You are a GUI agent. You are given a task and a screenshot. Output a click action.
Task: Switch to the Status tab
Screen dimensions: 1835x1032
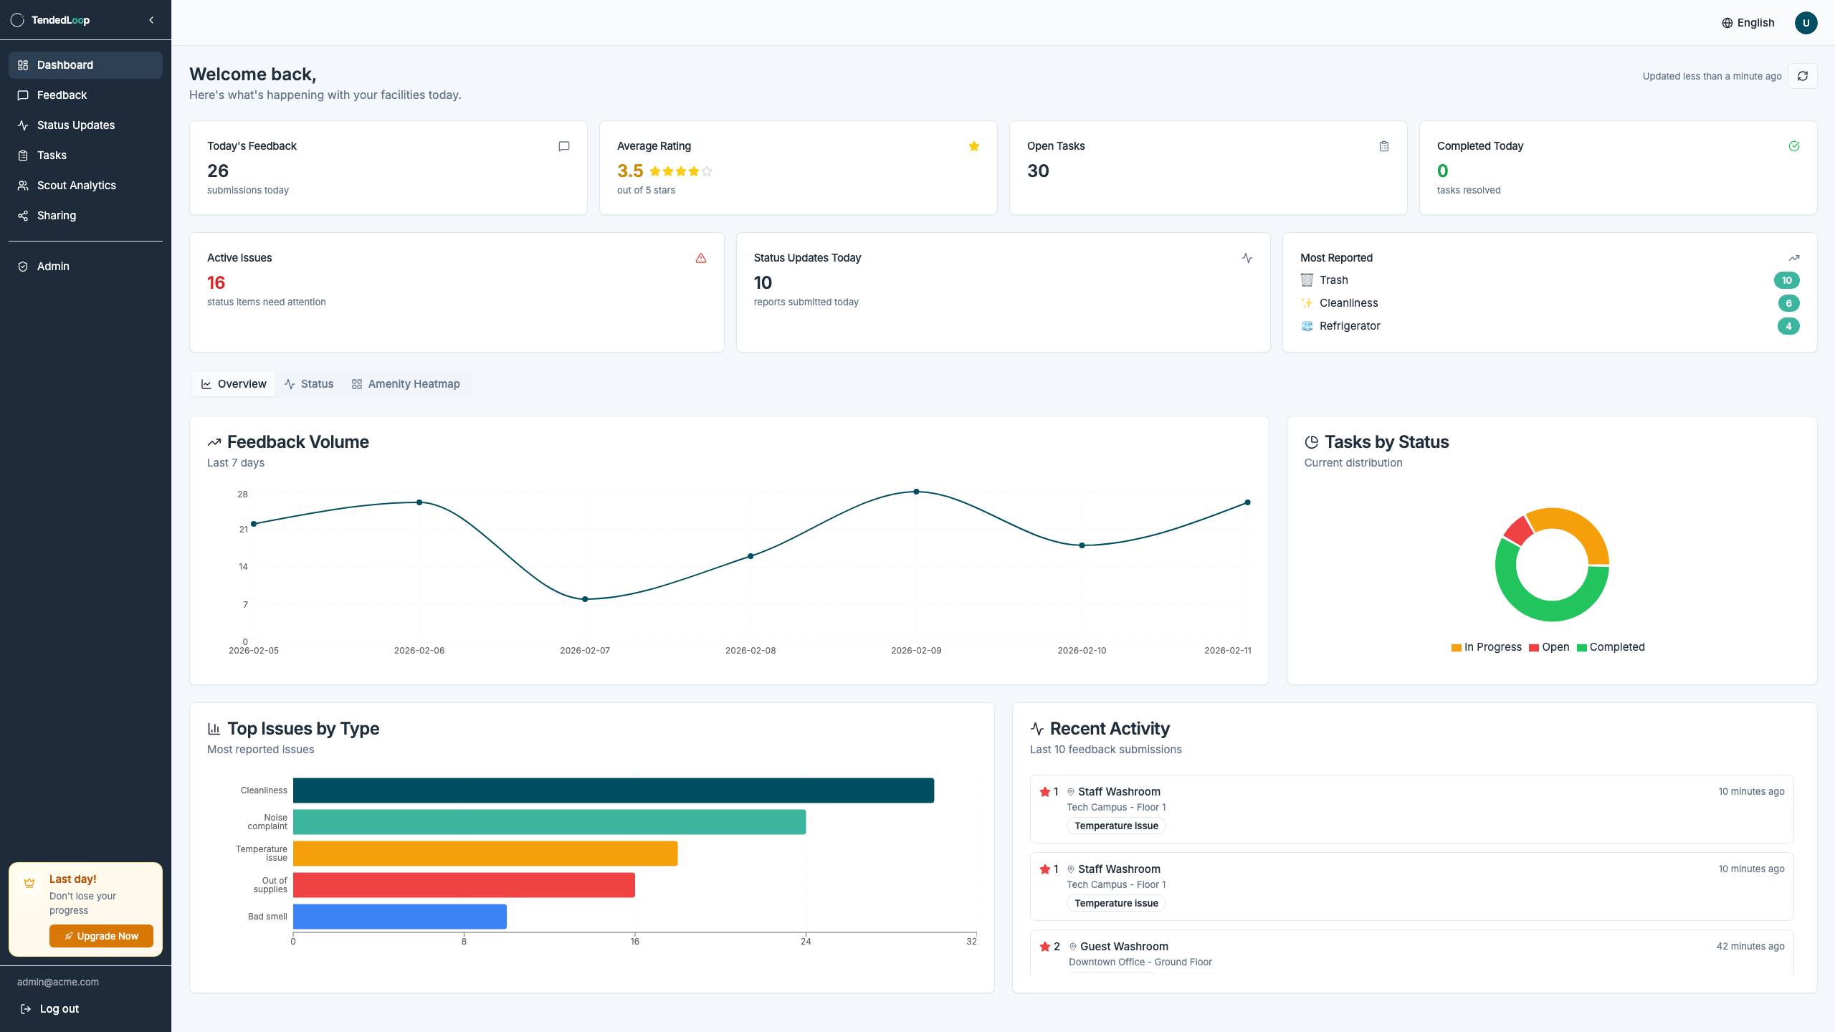[309, 383]
